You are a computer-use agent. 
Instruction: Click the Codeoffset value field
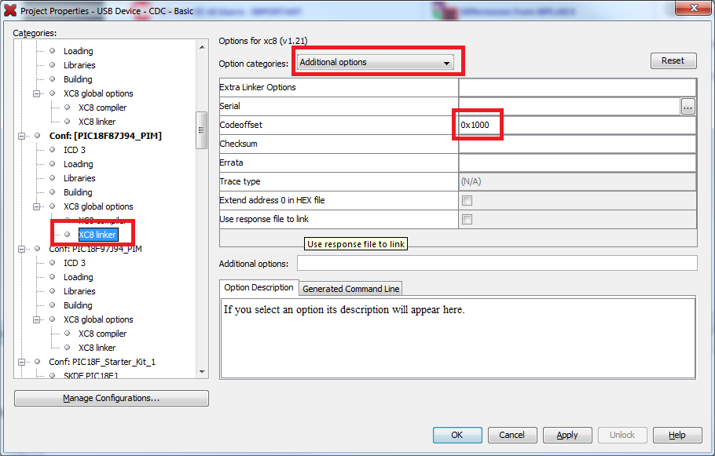[x=577, y=125]
